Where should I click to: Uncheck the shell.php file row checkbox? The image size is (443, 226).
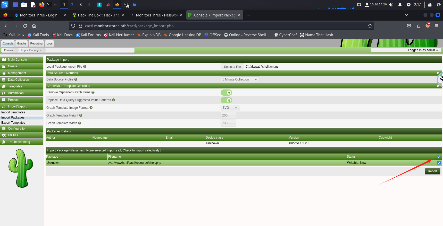(439, 163)
